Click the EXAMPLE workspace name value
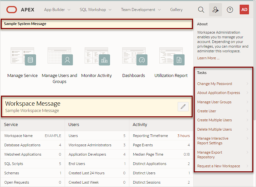Screen dimensions: 256x187 click(53, 136)
